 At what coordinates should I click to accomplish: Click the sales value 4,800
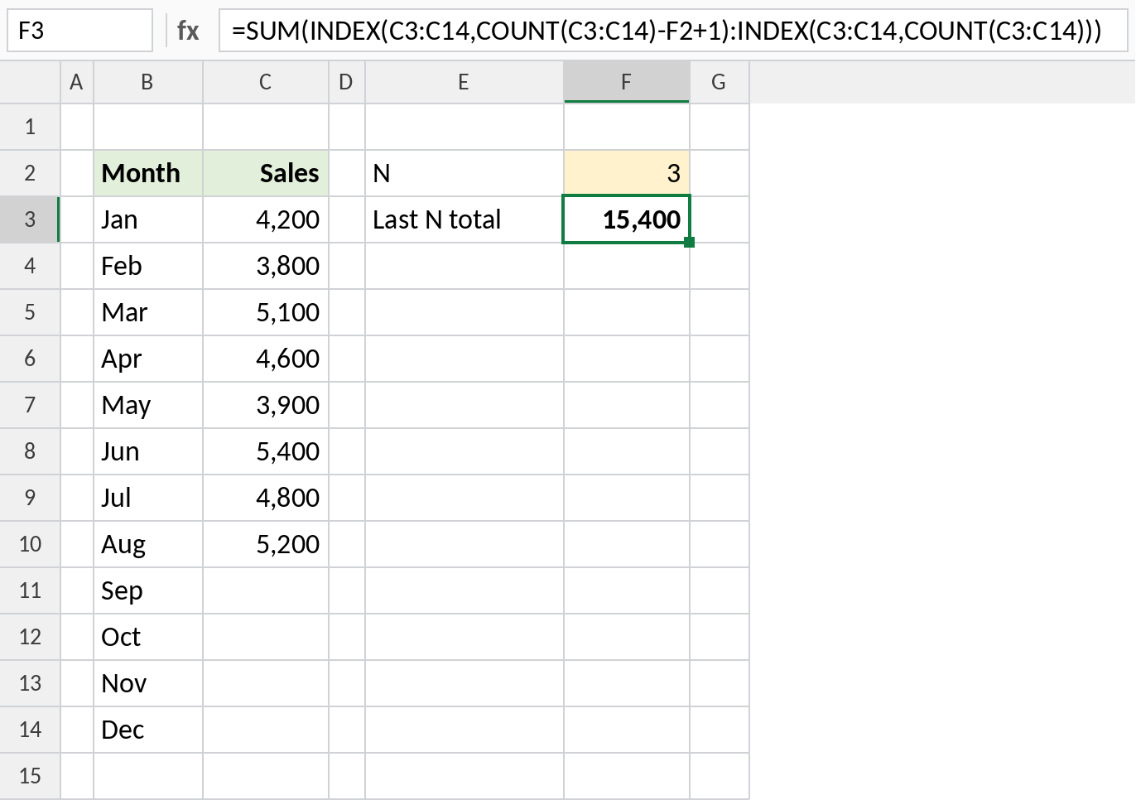[266, 498]
